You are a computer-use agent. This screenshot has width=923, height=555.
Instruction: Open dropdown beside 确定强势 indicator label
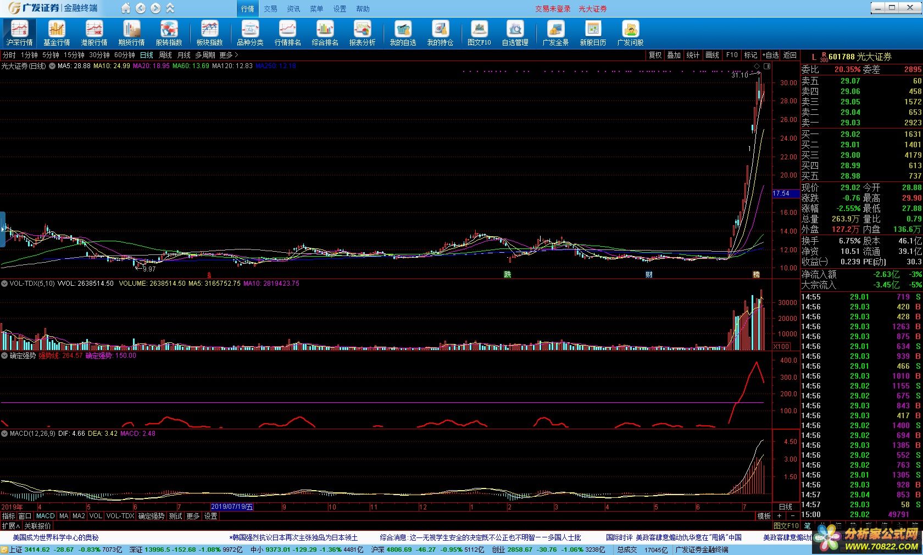[x=4, y=356]
